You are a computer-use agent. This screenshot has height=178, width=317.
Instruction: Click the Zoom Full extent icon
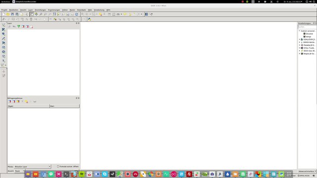click(x=54, y=14)
